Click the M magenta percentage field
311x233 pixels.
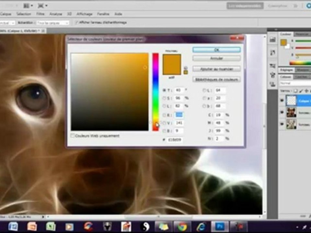[x=220, y=123]
